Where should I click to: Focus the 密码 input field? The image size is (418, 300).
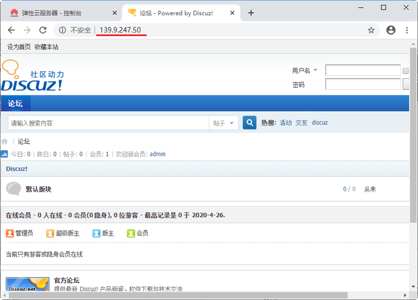(363, 84)
